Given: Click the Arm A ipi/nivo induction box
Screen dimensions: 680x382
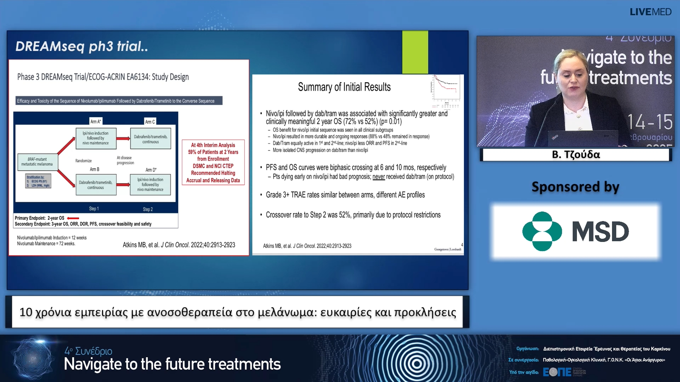Looking at the screenshot, I should (x=96, y=138).
